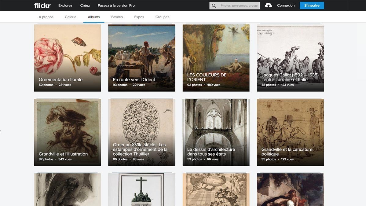Open the Jacques Callot album thumbnail
The width and height of the screenshot is (366, 206).
click(x=290, y=58)
